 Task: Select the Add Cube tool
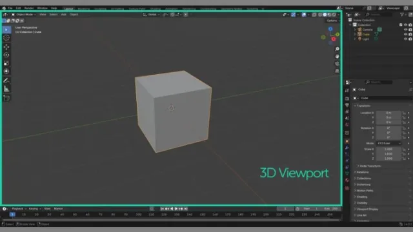(6, 98)
